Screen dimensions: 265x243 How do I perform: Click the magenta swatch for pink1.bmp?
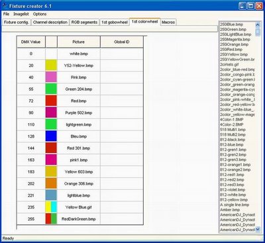coord(51,160)
